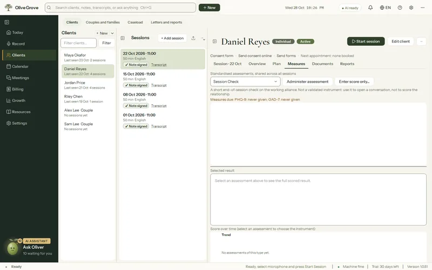Select client Sam Lee Couple
This screenshot has height=270, width=432.
[x=87, y=126]
